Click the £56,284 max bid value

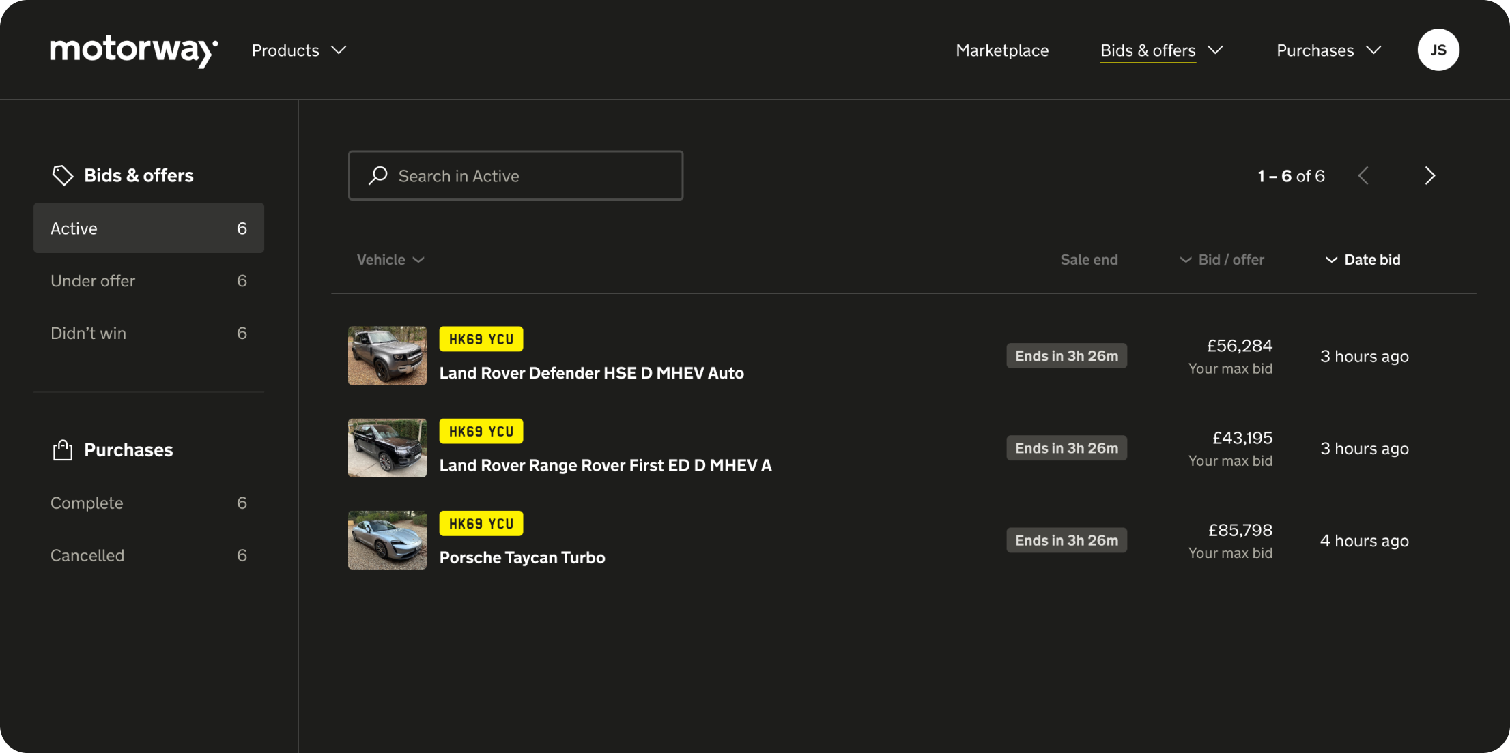(1239, 346)
